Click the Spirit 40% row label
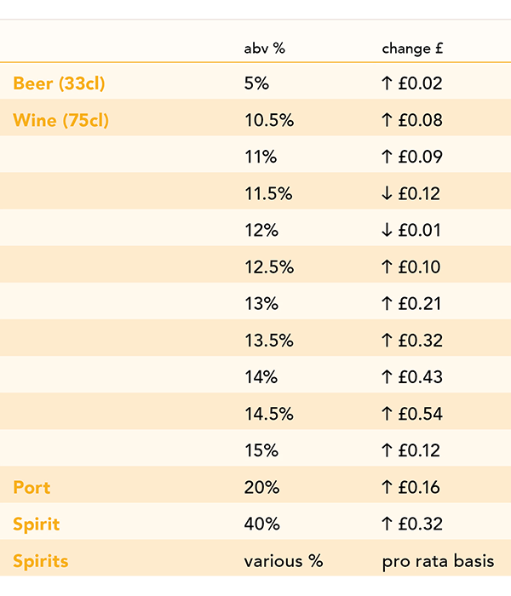 pyautogui.click(x=37, y=524)
